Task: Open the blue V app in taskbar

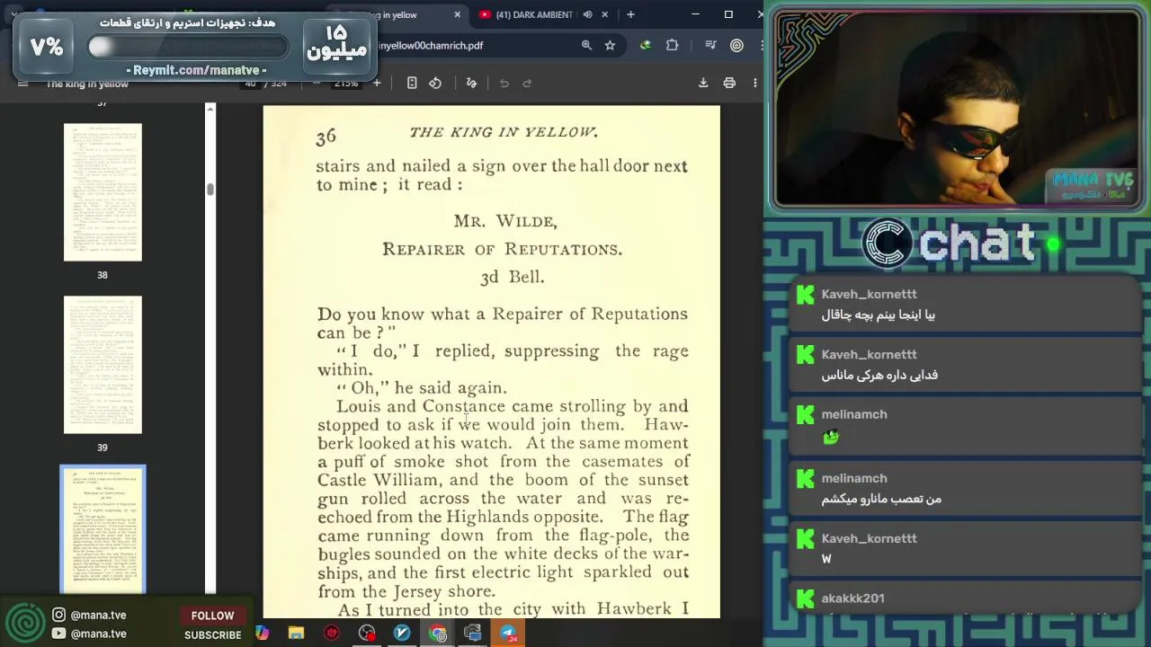Action: coord(402,634)
